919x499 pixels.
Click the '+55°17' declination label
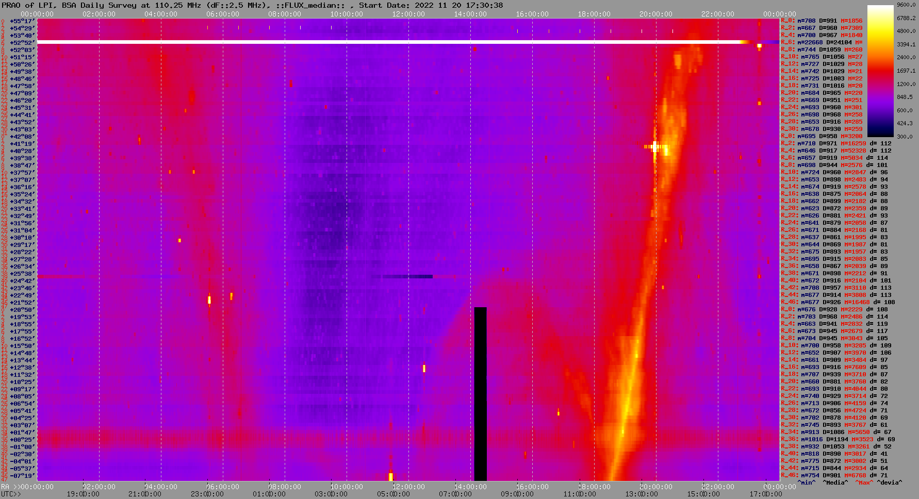22,21
